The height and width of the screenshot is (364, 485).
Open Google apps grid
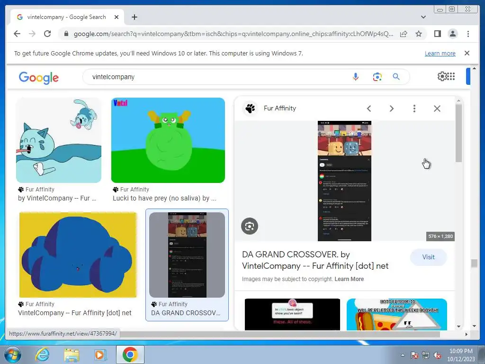coord(451,76)
